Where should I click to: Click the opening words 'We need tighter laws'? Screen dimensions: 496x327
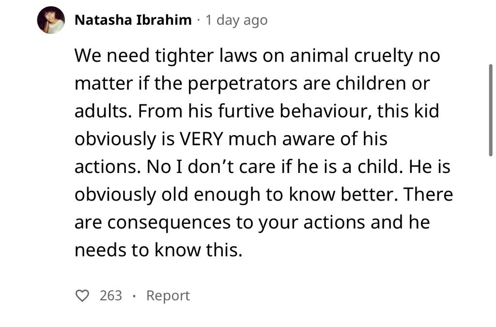pyautogui.click(x=166, y=56)
